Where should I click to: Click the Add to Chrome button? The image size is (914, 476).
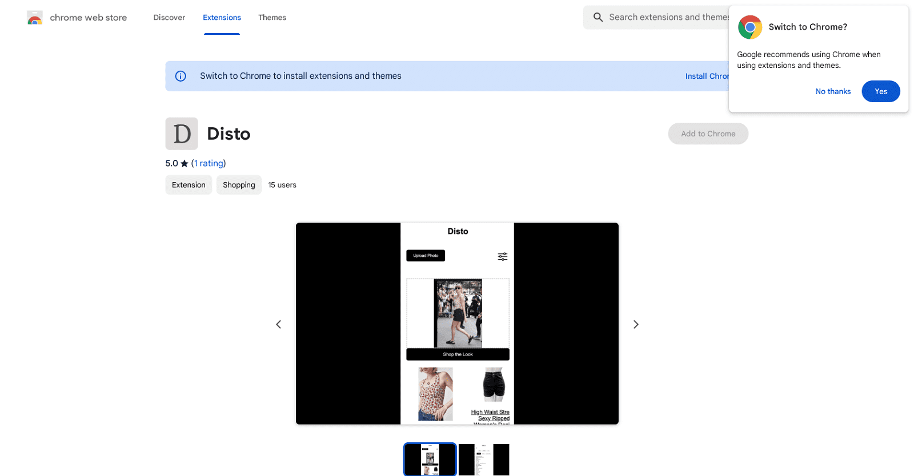[708, 134]
